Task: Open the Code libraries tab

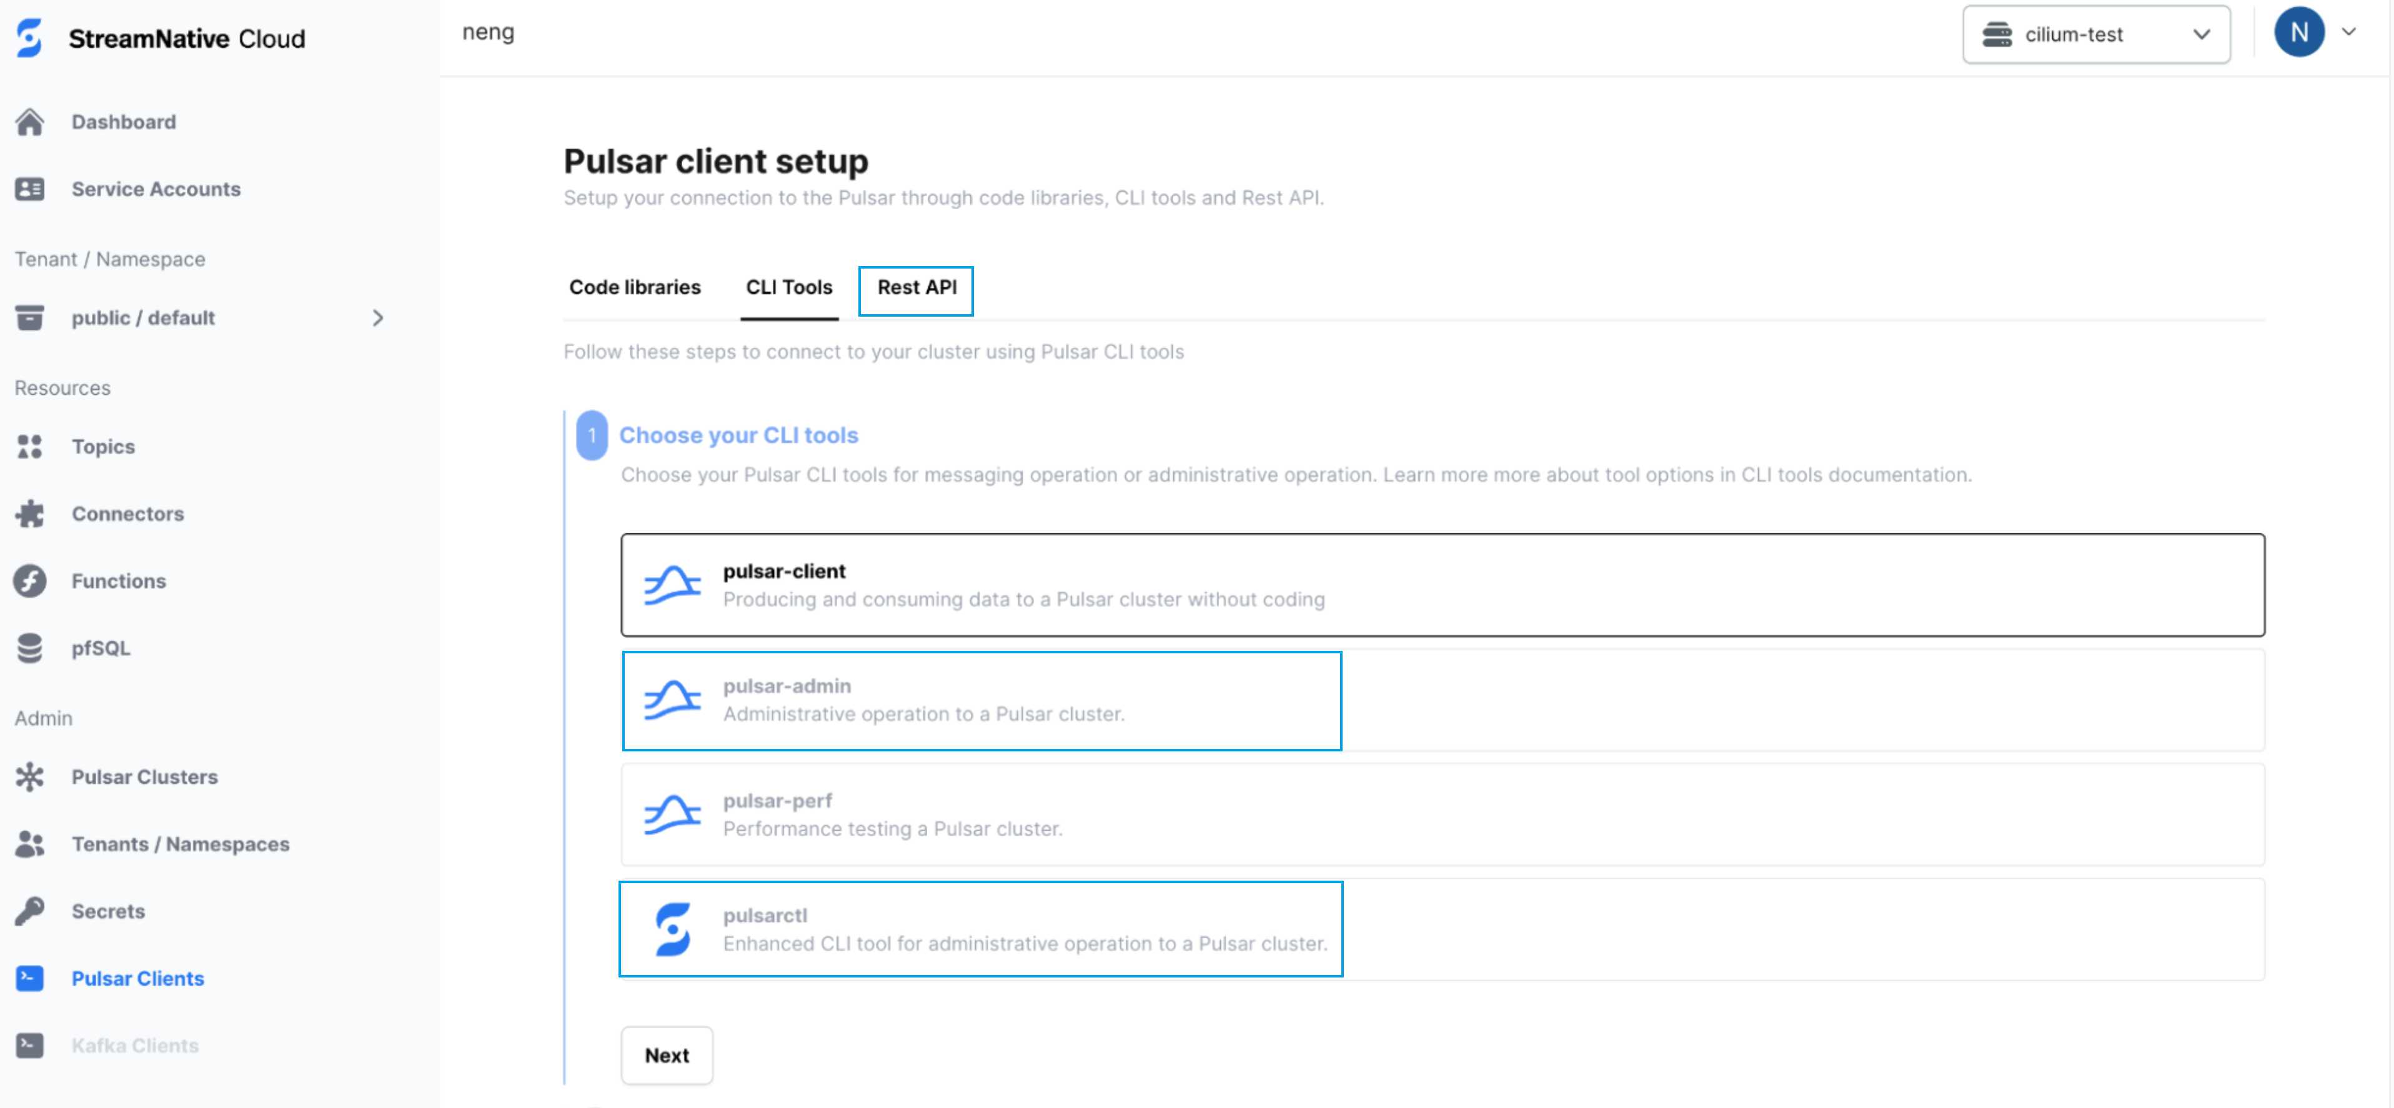Action: (635, 287)
